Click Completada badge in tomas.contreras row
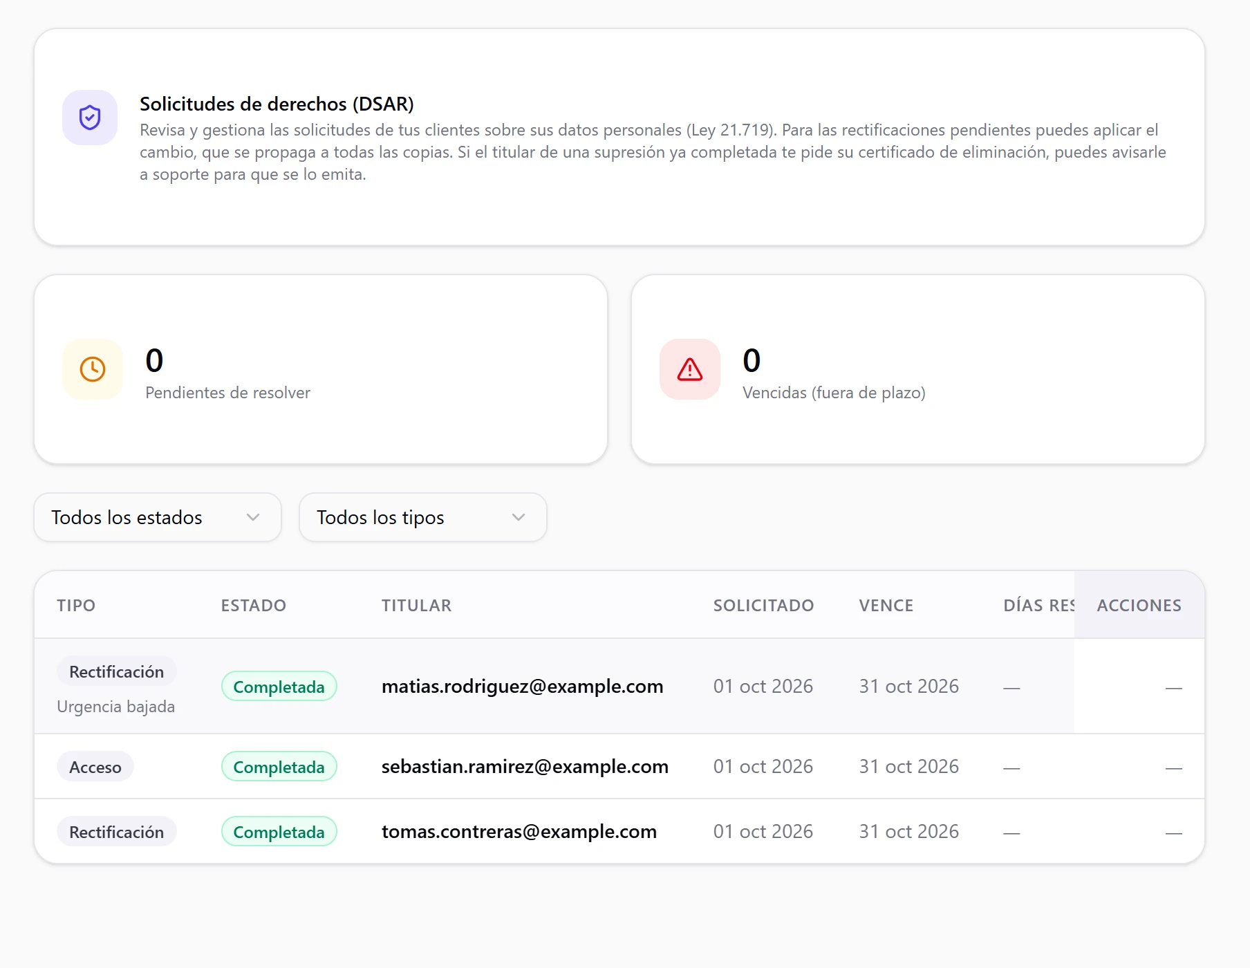 click(x=279, y=832)
